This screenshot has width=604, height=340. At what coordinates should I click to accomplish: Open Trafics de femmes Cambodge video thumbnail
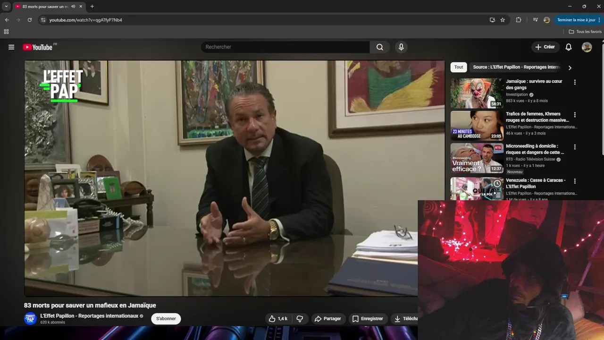click(x=477, y=126)
